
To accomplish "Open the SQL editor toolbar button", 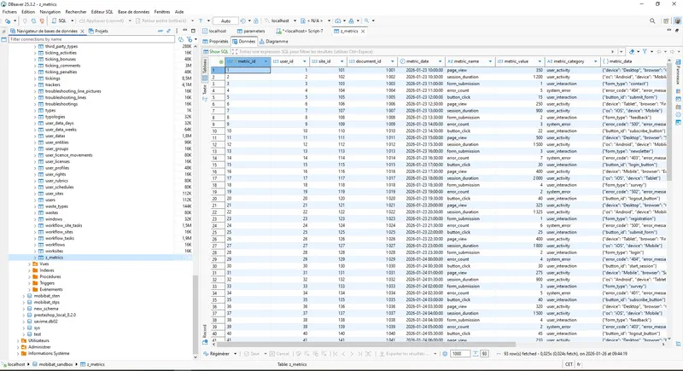I will 60,20.
